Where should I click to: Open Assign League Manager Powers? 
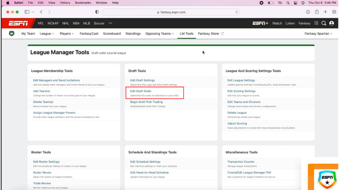tap(54, 113)
